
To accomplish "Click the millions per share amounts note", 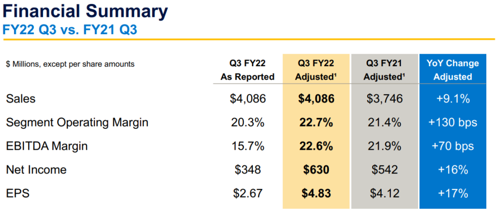I will 70,64.
